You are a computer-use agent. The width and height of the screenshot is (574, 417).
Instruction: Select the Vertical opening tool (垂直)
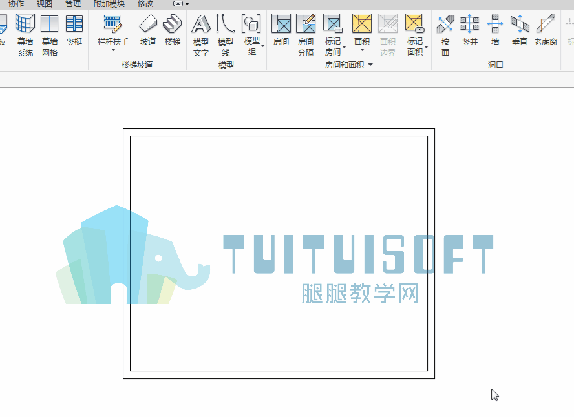point(520,30)
